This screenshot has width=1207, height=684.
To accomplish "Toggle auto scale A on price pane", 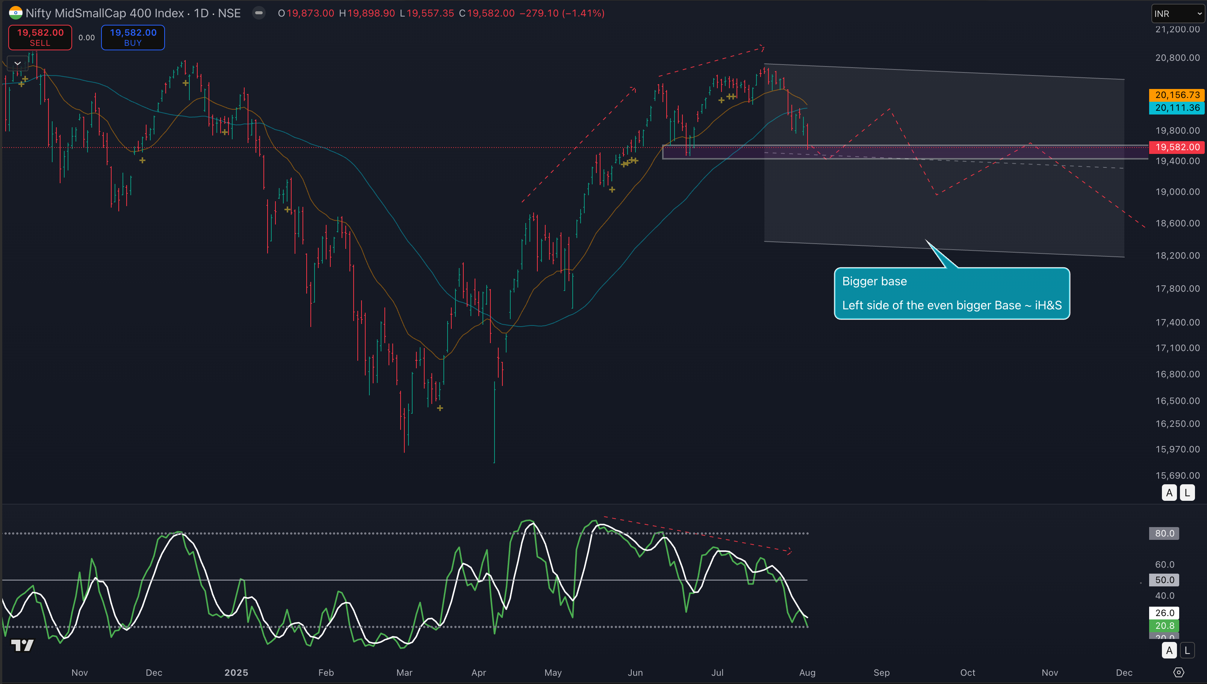I will point(1169,493).
